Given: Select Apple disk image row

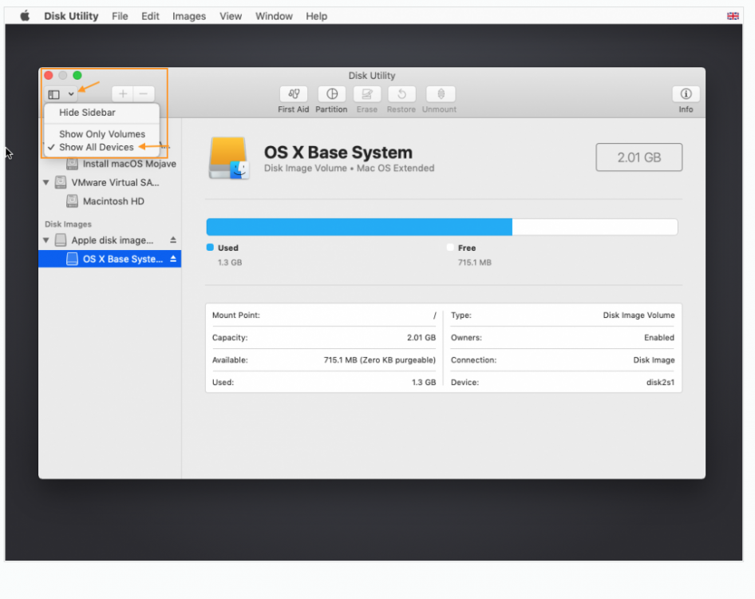Looking at the screenshot, I should (110, 240).
